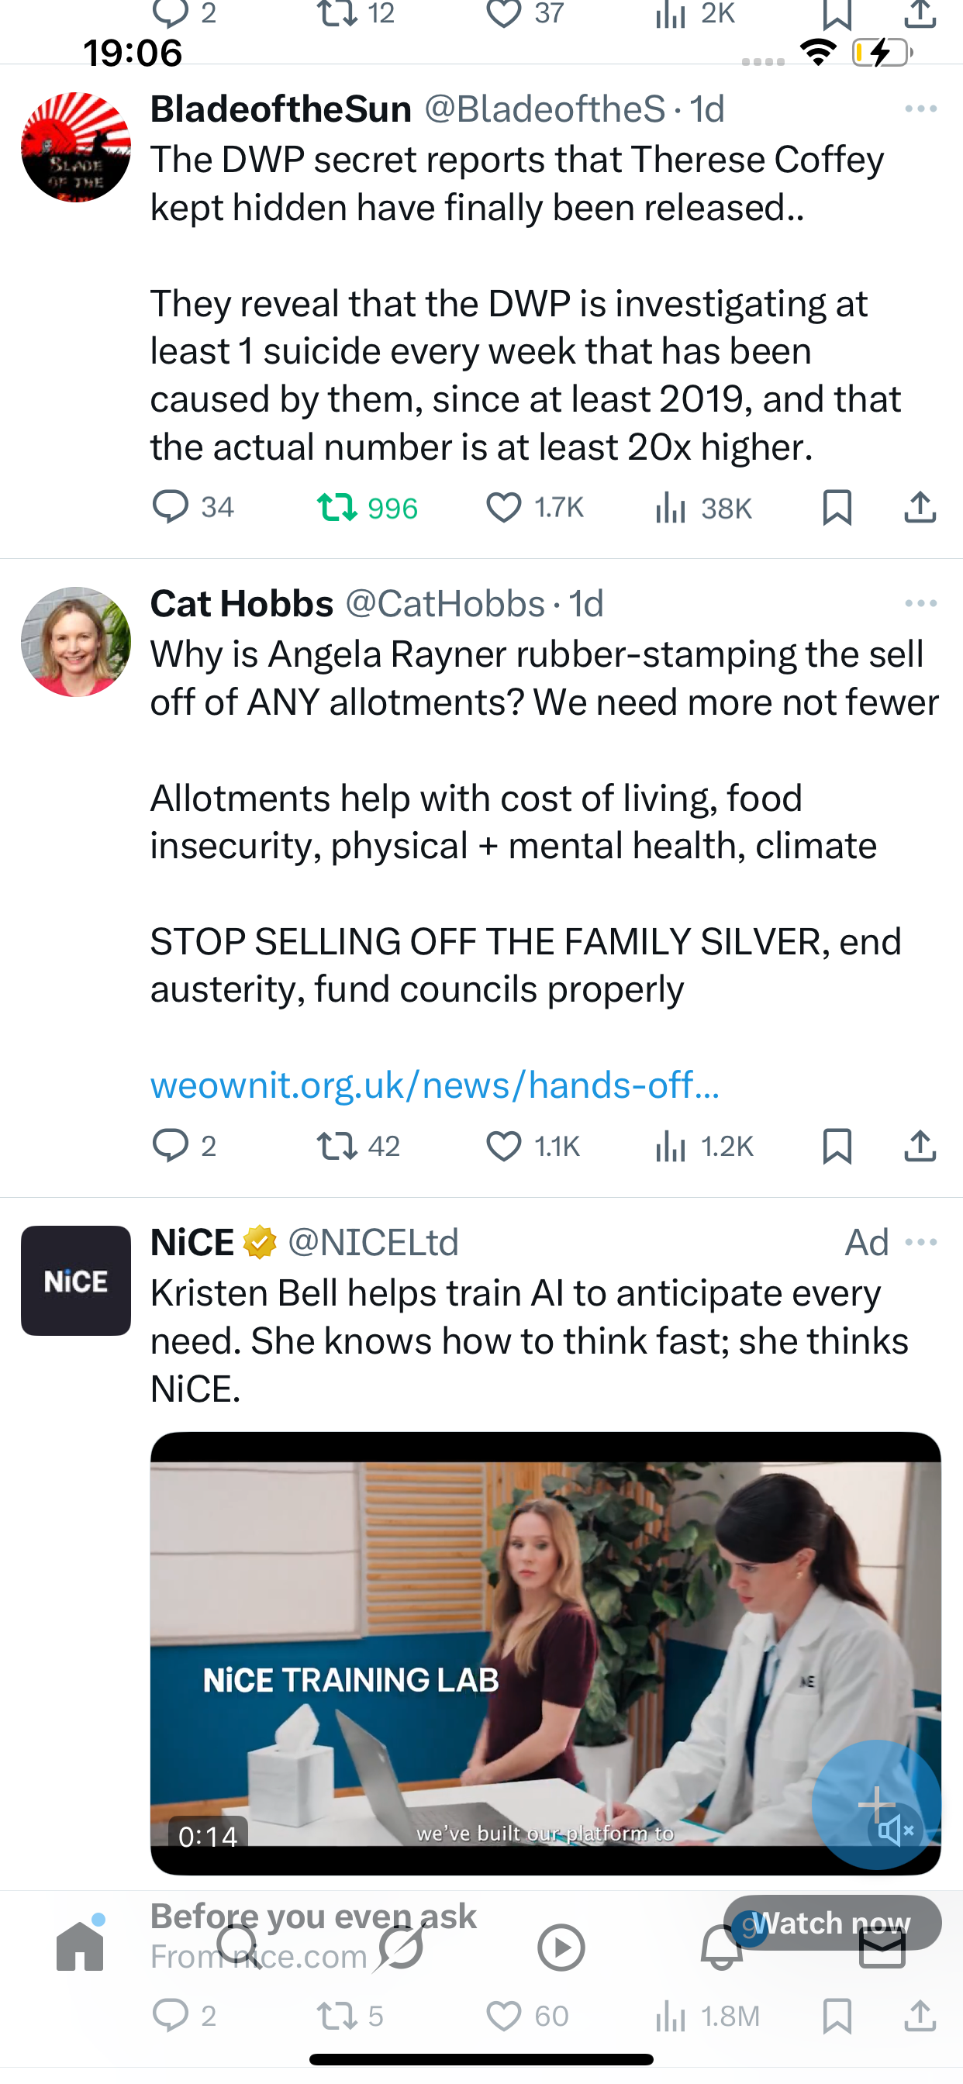Reply to BladeoftheSun's DWP tweet
Image resolution: width=963 pixels, height=2084 pixels.
coord(171,508)
